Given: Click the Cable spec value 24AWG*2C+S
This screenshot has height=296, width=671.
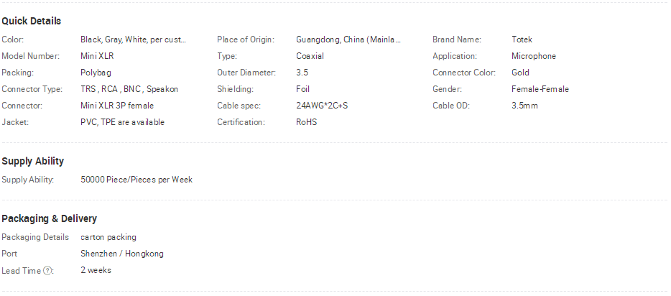Looking at the screenshot, I should pos(322,106).
